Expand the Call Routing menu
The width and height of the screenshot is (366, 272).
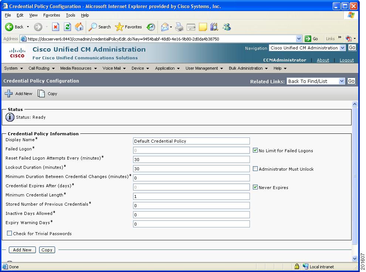pyautogui.click(x=41, y=68)
